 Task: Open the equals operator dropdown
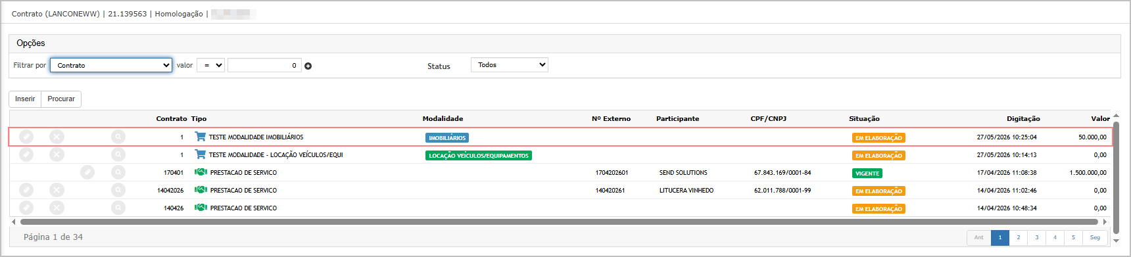click(210, 65)
